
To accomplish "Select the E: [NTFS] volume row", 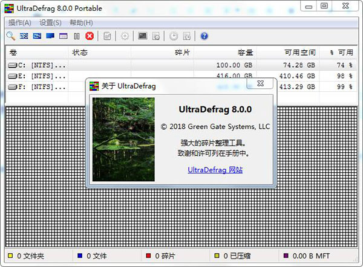I will point(182,76).
